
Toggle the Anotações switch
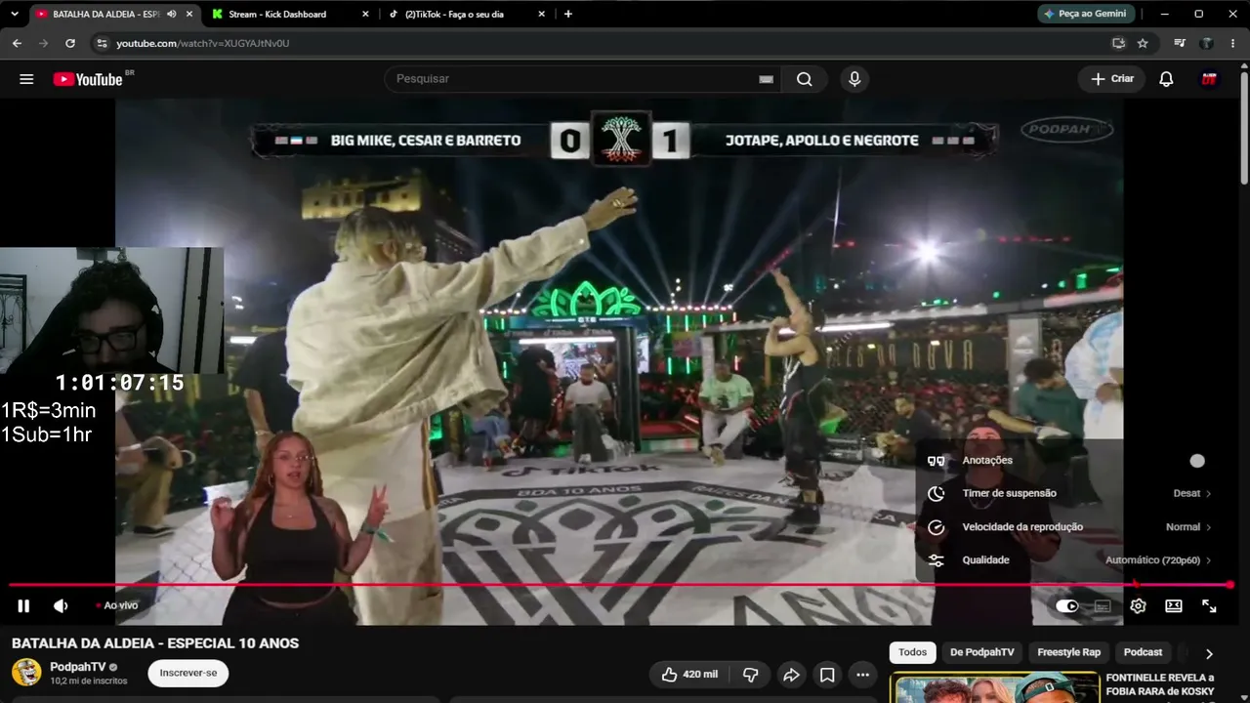click(1196, 461)
